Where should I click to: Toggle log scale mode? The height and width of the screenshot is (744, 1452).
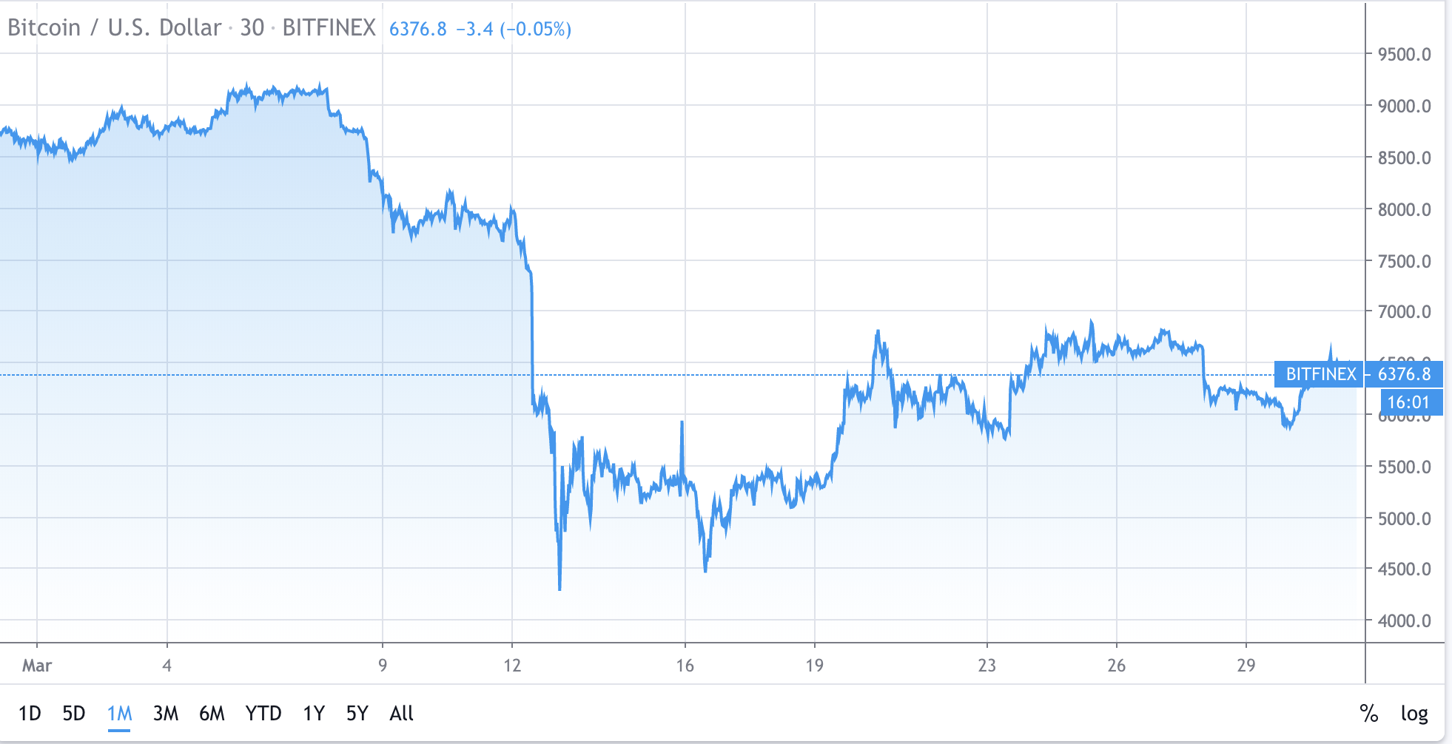point(1414,714)
